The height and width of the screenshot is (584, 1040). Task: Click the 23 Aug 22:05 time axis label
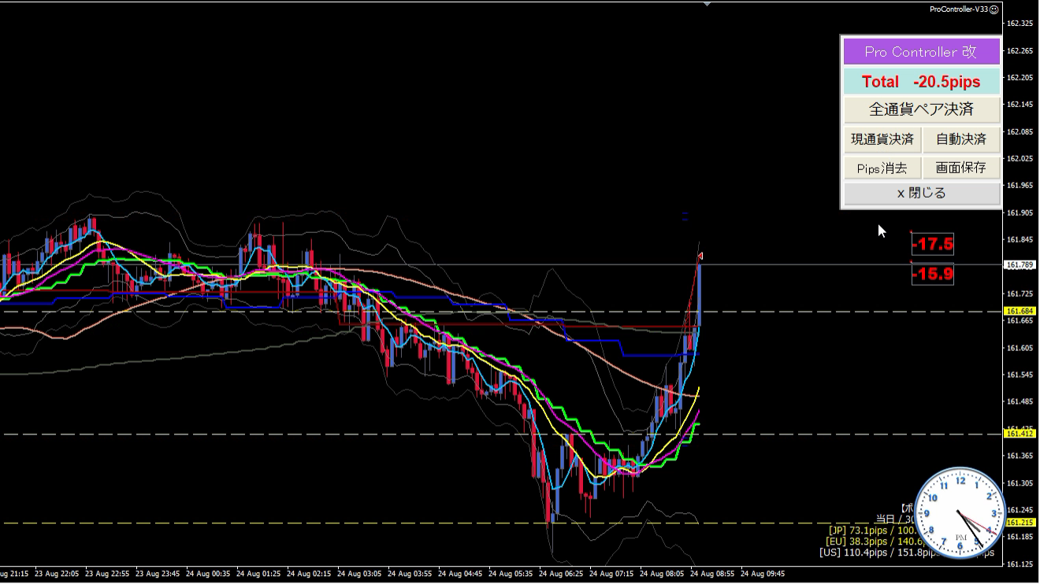pyautogui.click(x=57, y=575)
